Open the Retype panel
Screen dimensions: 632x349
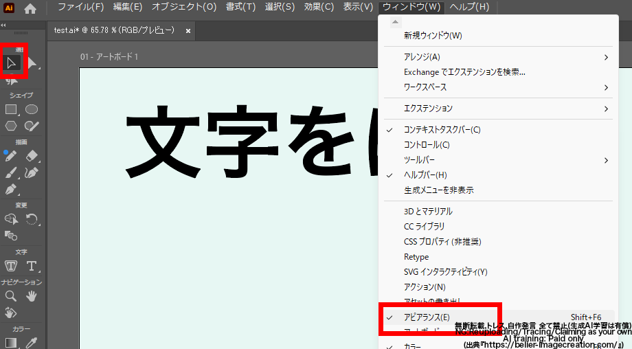click(498, 257)
